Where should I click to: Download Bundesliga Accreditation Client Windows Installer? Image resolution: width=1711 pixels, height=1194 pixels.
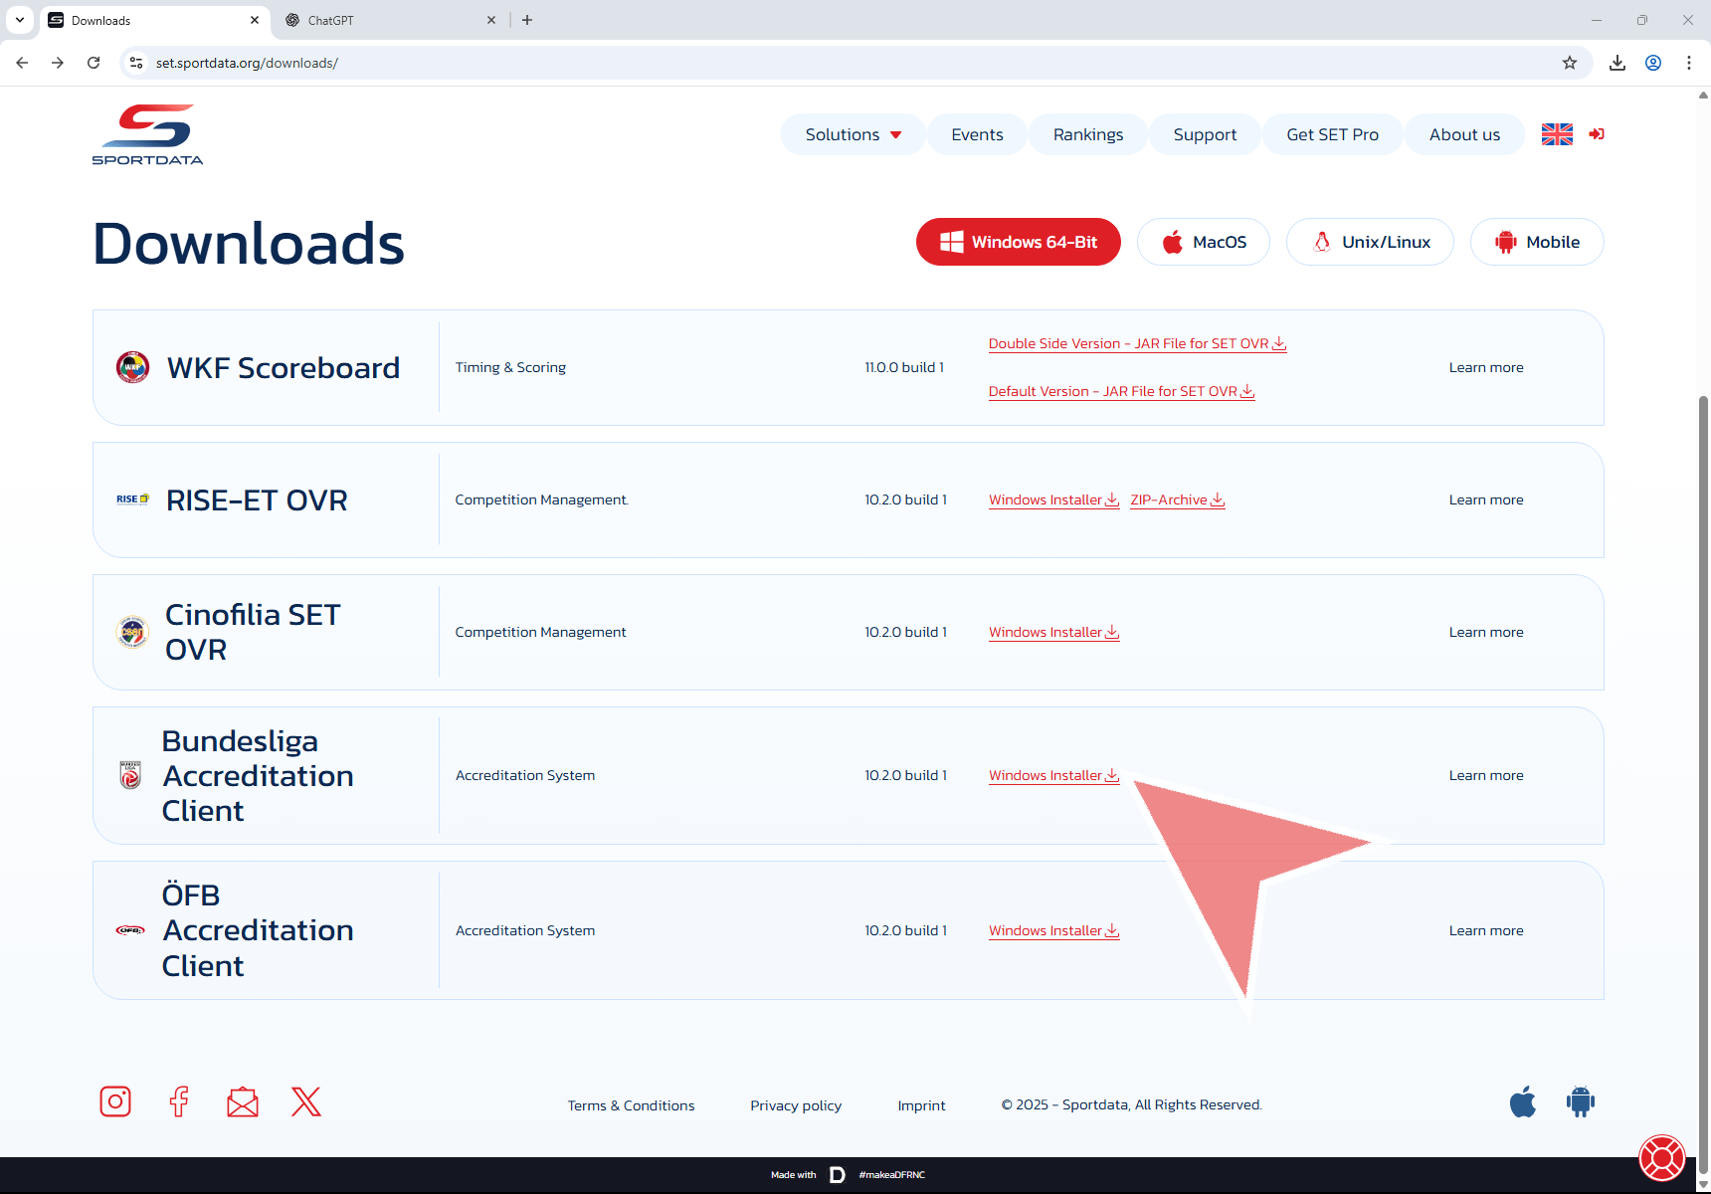pyautogui.click(x=1053, y=775)
